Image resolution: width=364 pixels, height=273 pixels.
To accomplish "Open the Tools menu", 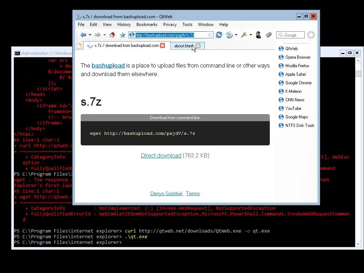I will tap(187, 25).
